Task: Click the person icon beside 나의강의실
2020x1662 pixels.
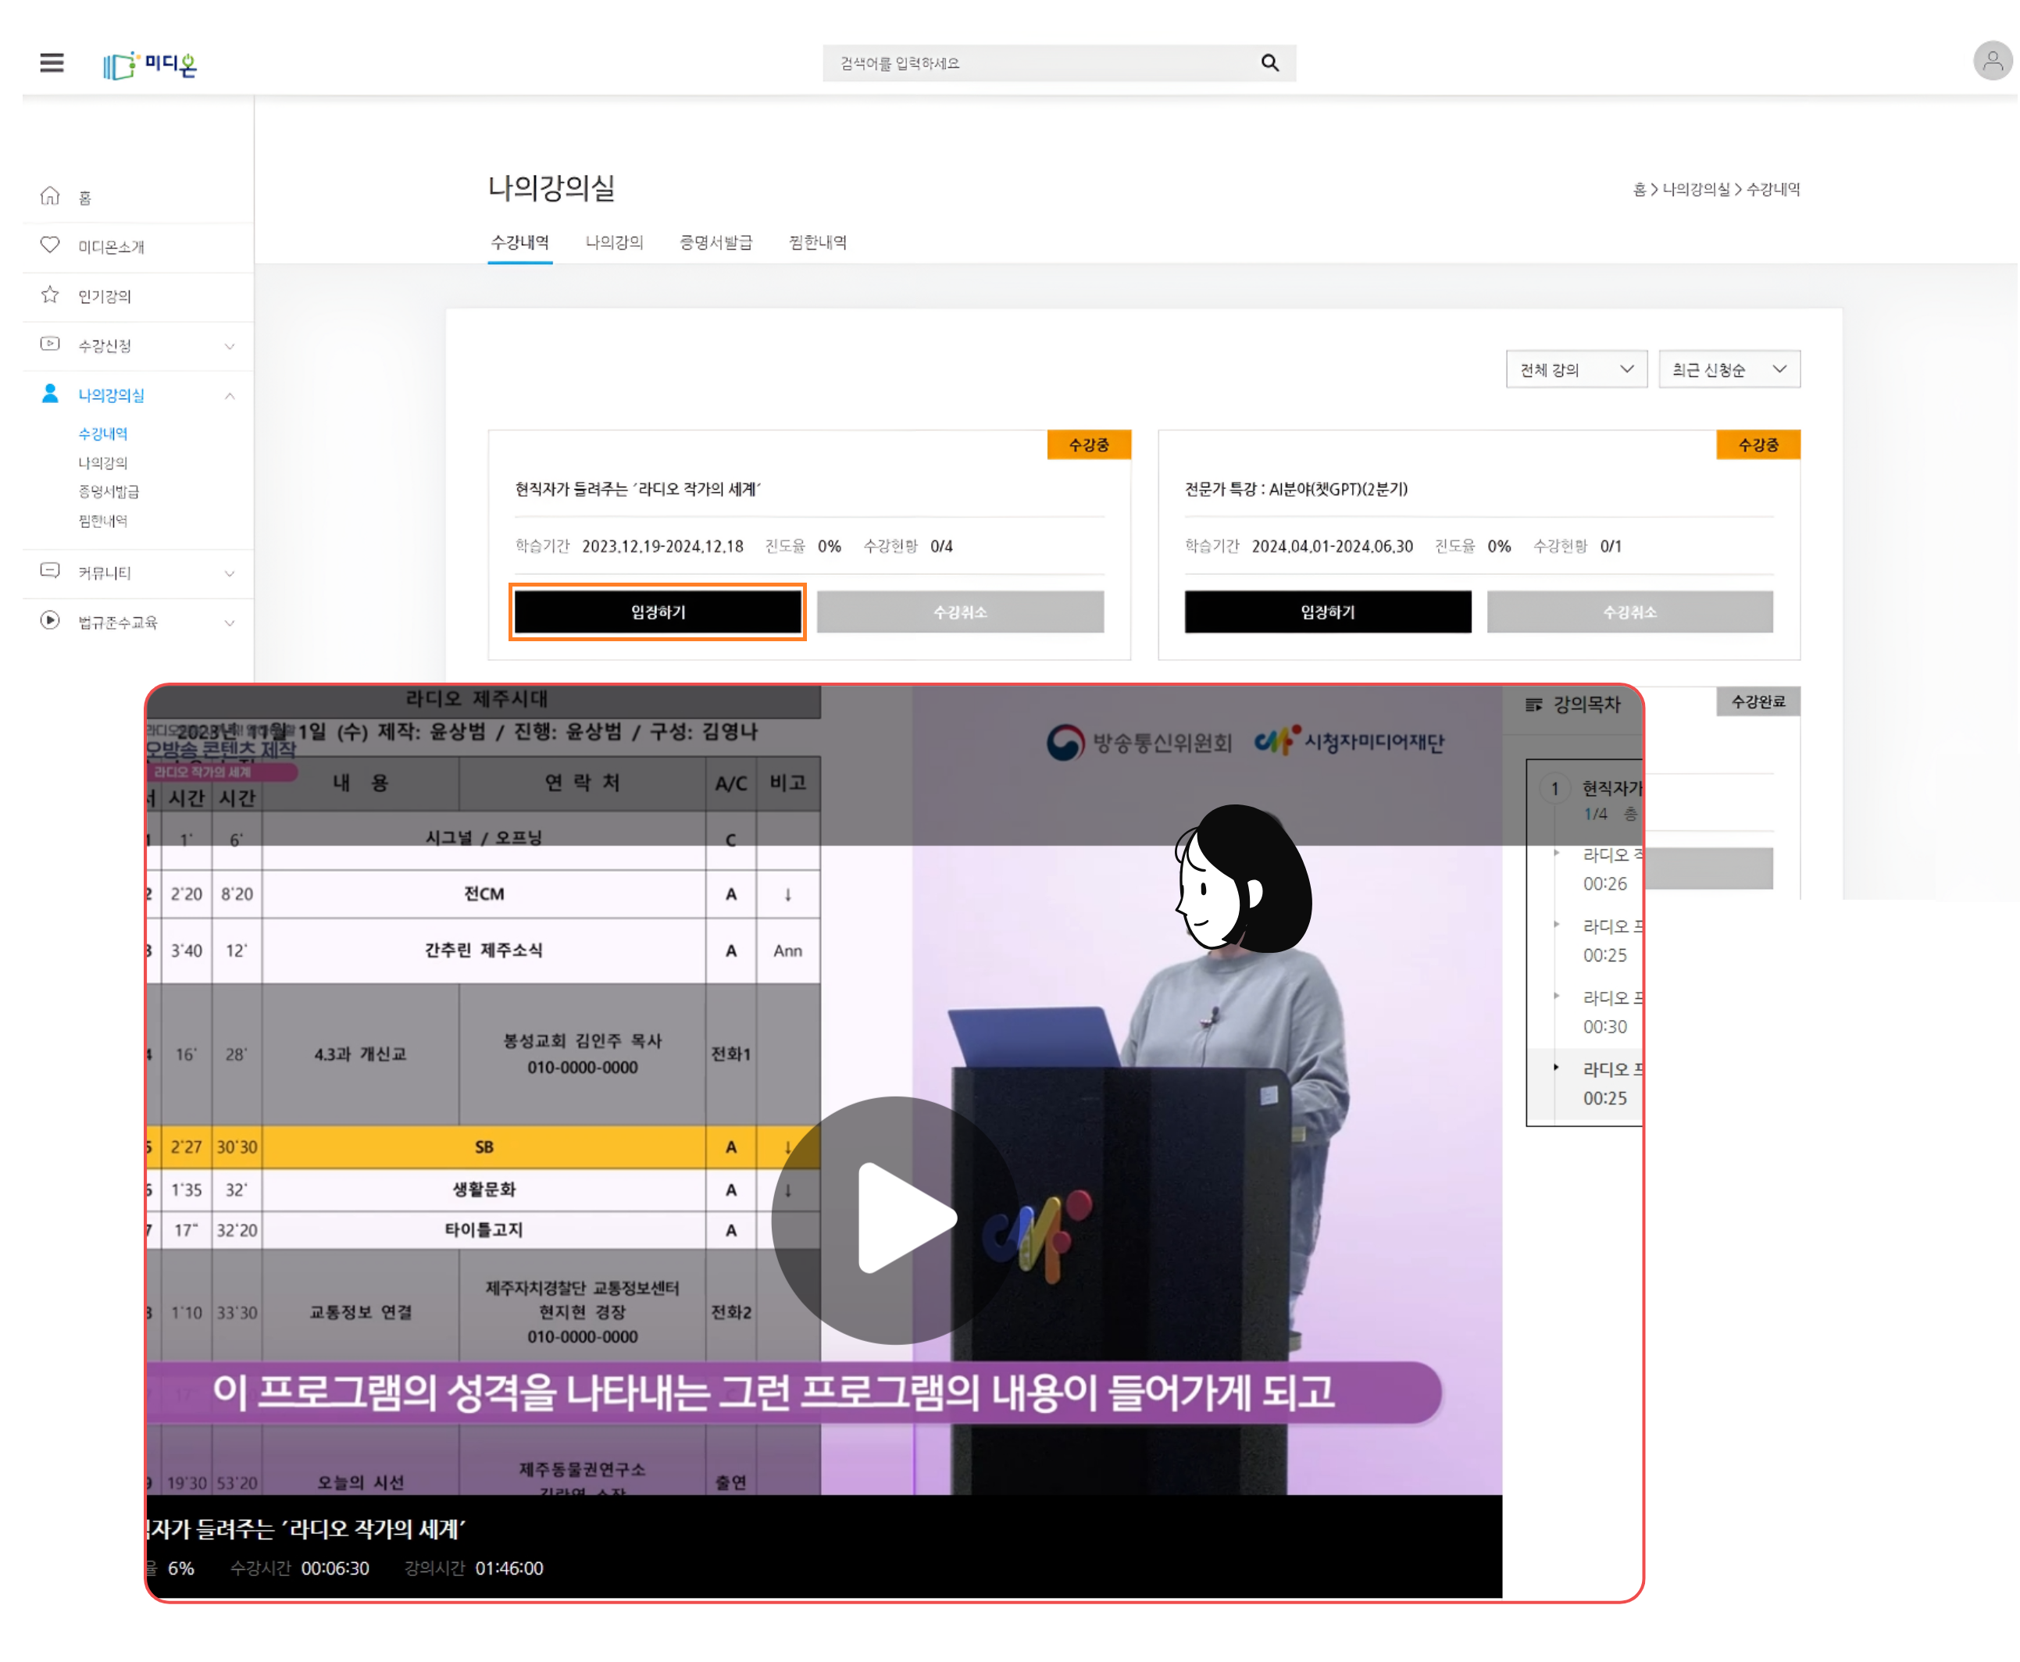Action: [50, 394]
